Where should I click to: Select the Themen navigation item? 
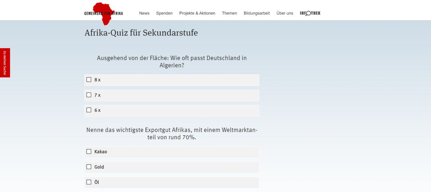[230, 13]
